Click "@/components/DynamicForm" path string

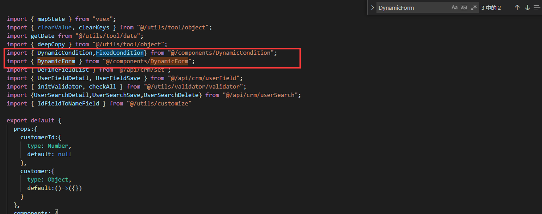[147, 61]
